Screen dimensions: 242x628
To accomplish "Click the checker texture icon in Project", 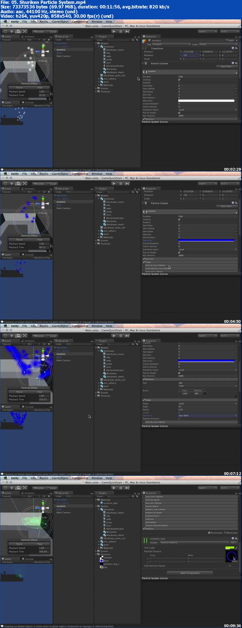I will [102, 557].
